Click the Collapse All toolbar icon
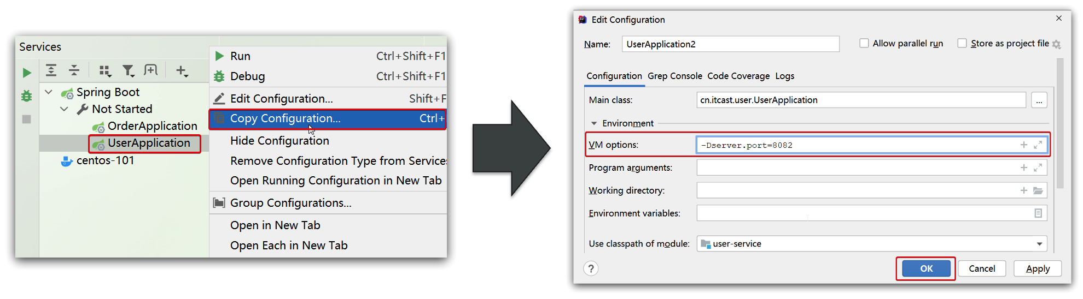 click(74, 70)
